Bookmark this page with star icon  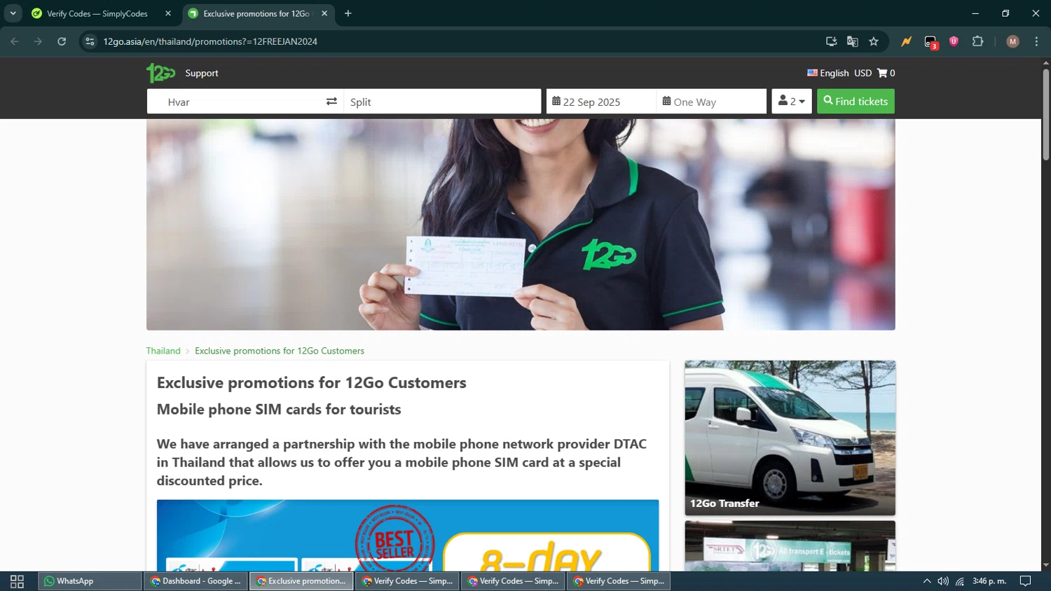click(874, 41)
